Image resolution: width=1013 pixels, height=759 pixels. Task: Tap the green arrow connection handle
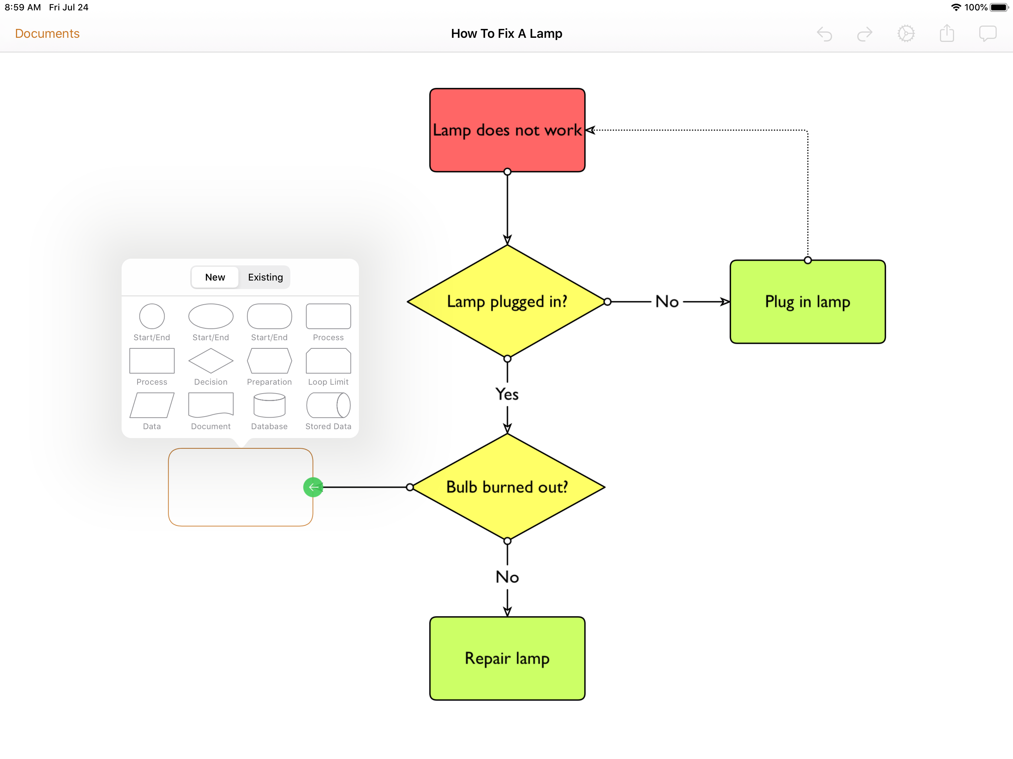pos(313,487)
